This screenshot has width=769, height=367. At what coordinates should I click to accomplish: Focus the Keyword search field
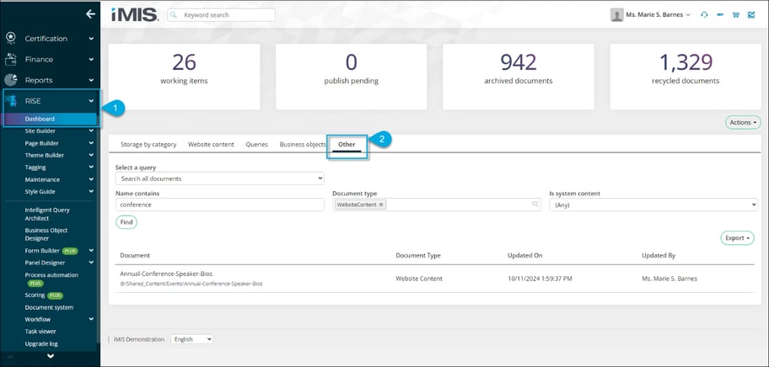pyautogui.click(x=221, y=14)
